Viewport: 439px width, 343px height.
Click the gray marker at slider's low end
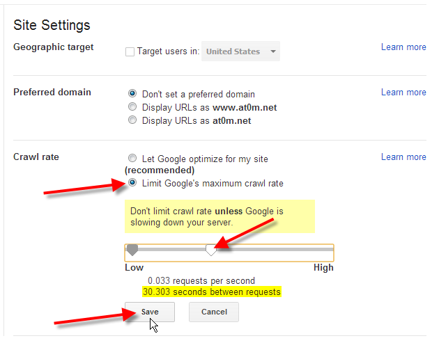[132, 249]
